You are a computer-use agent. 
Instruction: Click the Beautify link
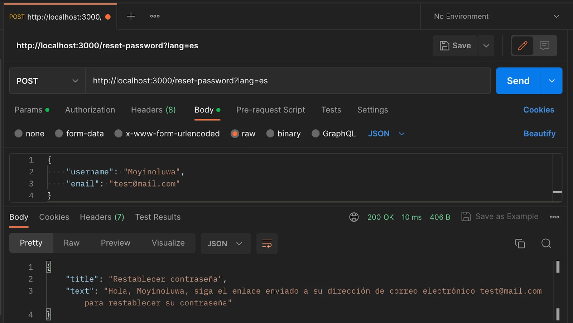click(539, 134)
